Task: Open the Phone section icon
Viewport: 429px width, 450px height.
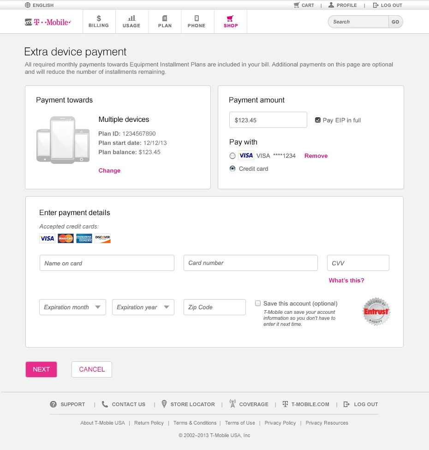Action: [x=197, y=18]
